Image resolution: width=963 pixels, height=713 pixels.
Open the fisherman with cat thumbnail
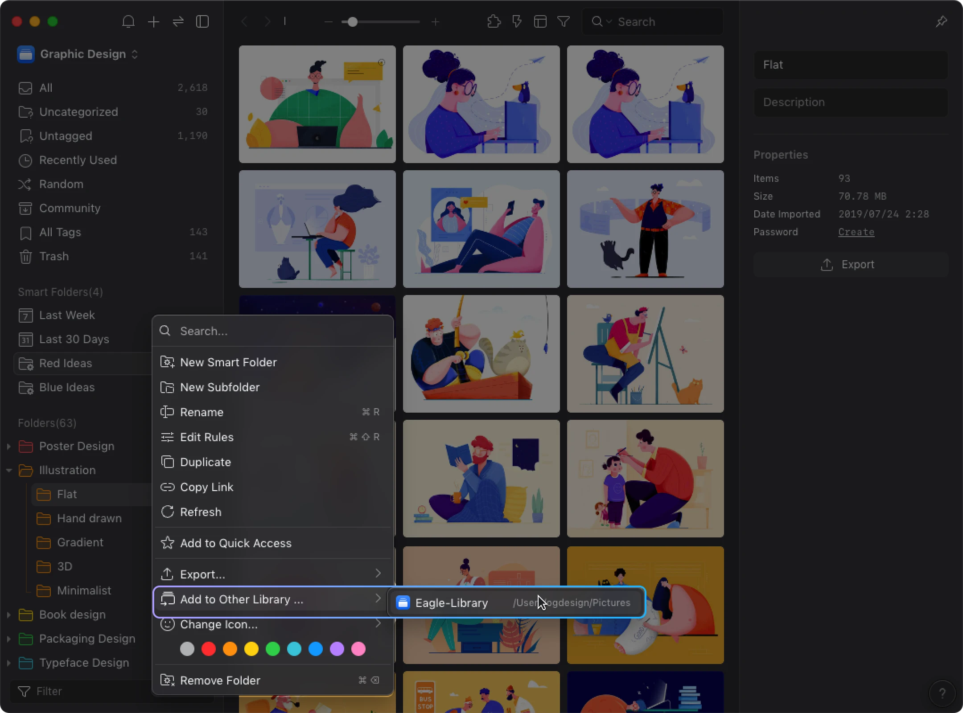[481, 353]
